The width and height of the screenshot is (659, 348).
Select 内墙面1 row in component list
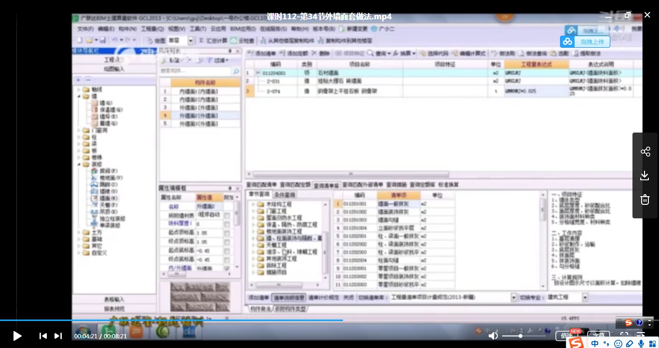(199, 91)
